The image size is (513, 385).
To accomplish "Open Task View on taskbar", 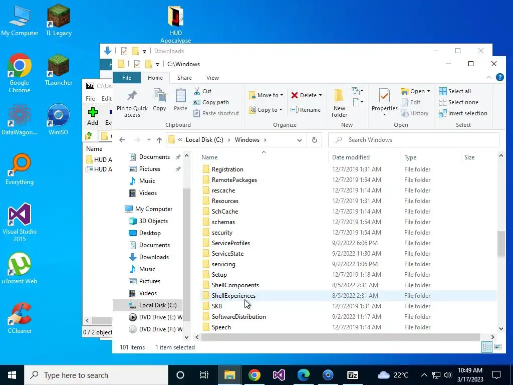I will (x=204, y=375).
